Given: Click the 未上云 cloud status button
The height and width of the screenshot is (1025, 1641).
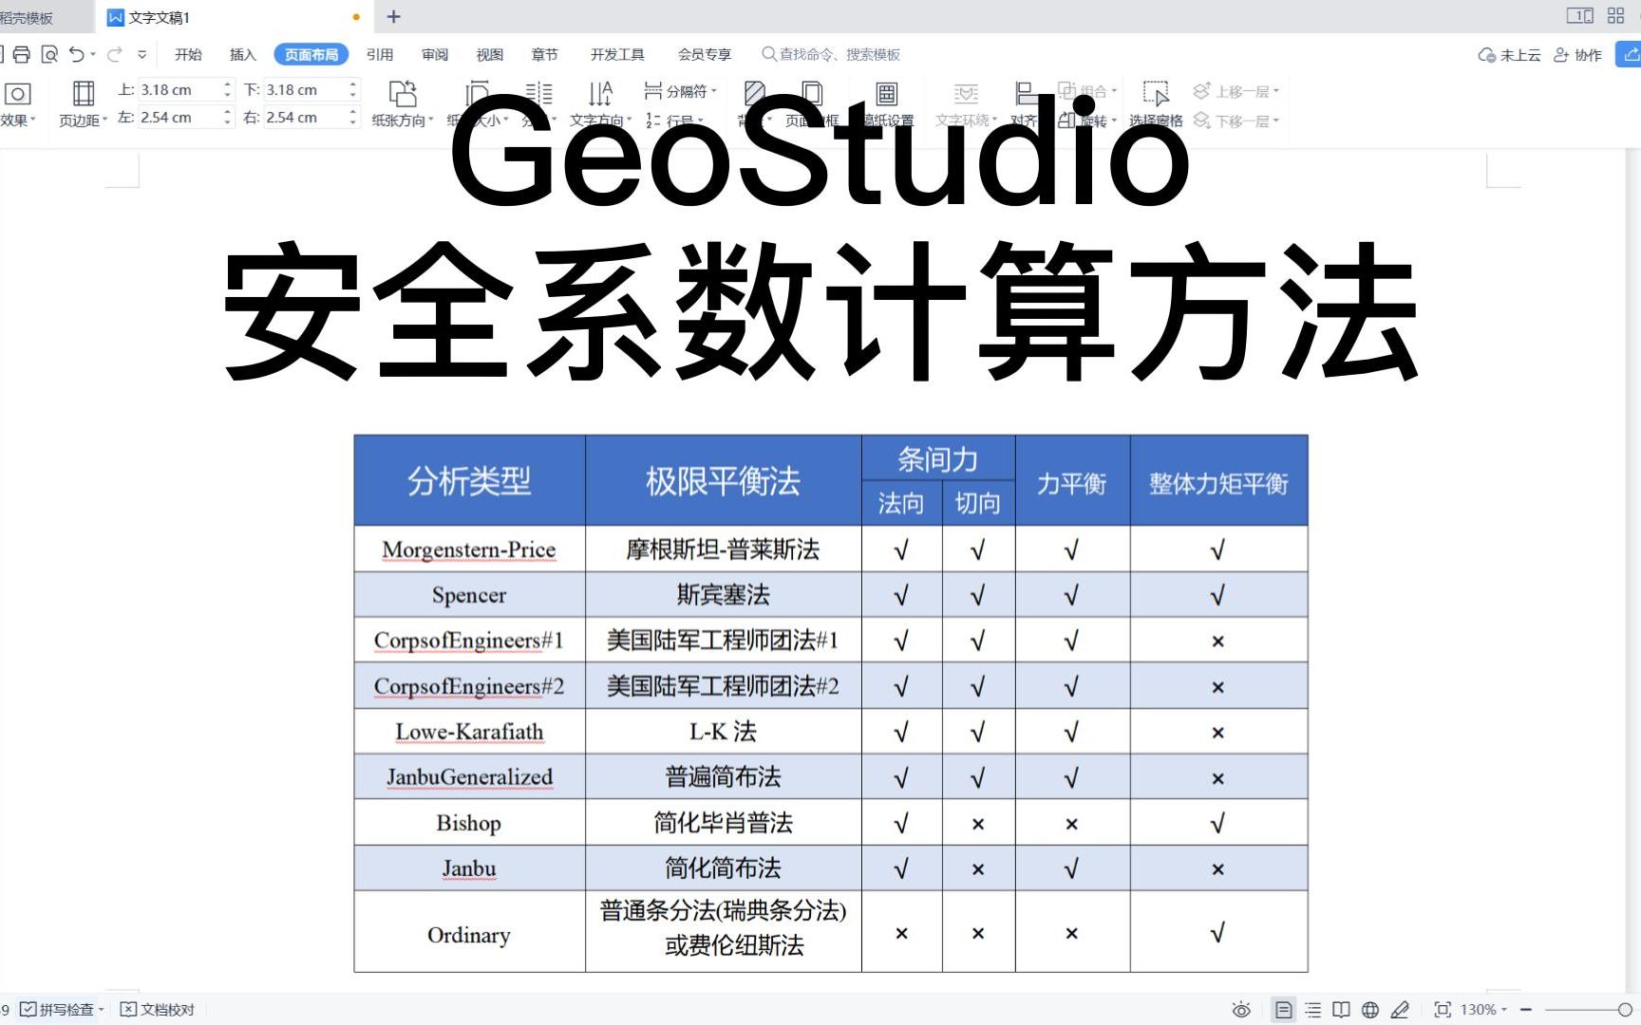Looking at the screenshot, I should pyautogui.click(x=1510, y=55).
